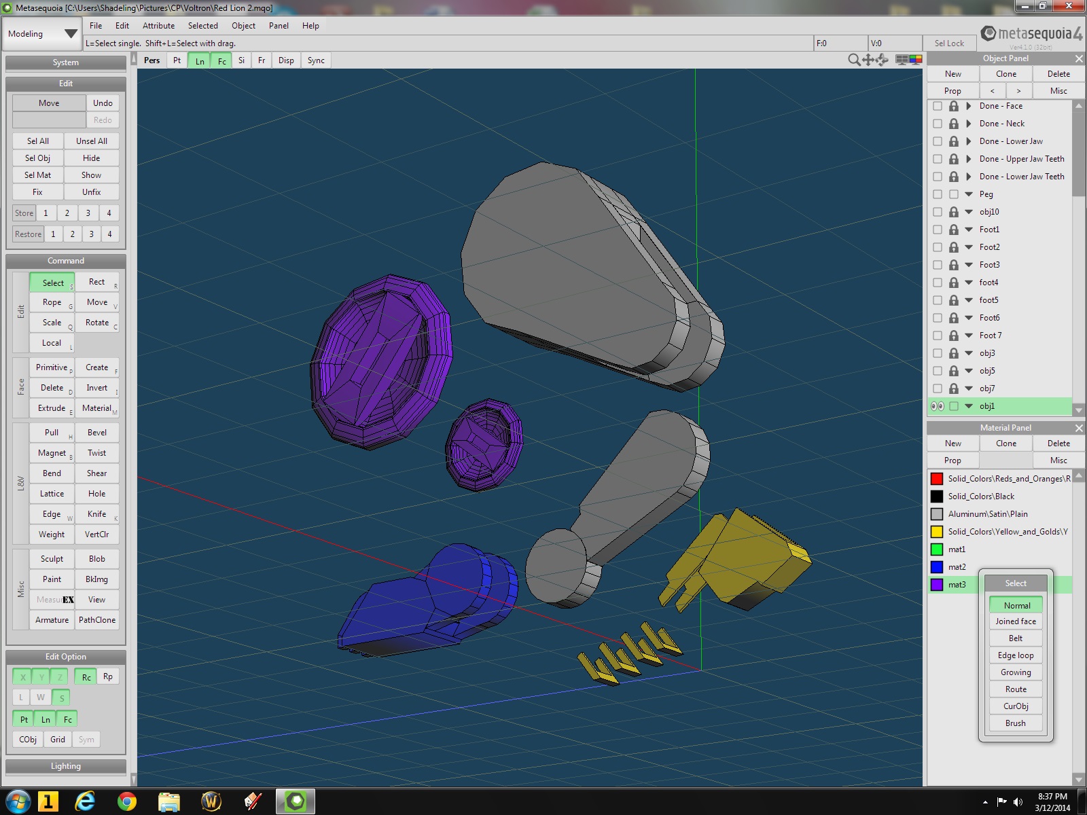The height and width of the screenshot is (815, 1087).
Task: Toggle lock on Foot 7 object
Action: click(x=954, y=336)
